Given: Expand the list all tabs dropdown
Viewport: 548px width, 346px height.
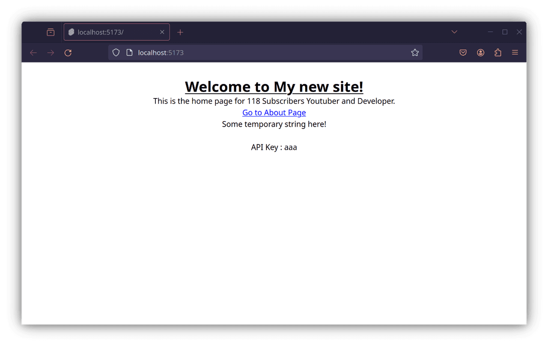Looking at the screenshot, I should pyautogui.click(x=454, y=32).
